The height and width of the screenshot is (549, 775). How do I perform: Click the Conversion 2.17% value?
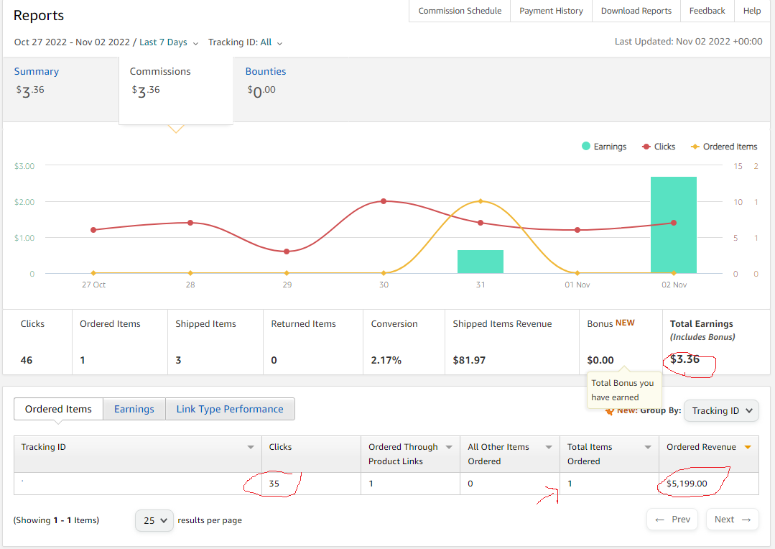(386, 360)
